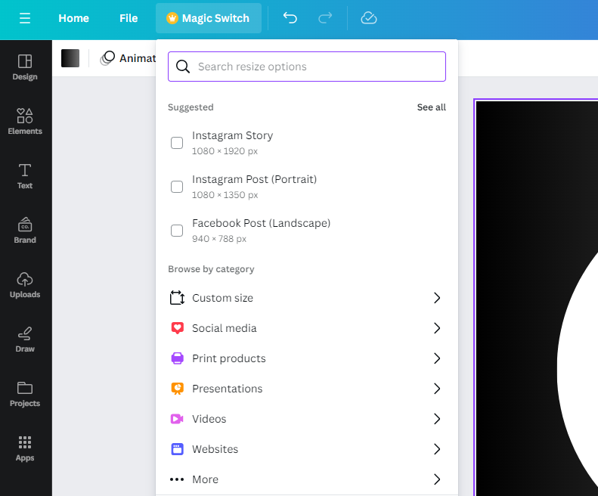
Task: Click the 'Instagram Story' option text
Action: coord(233,135)
